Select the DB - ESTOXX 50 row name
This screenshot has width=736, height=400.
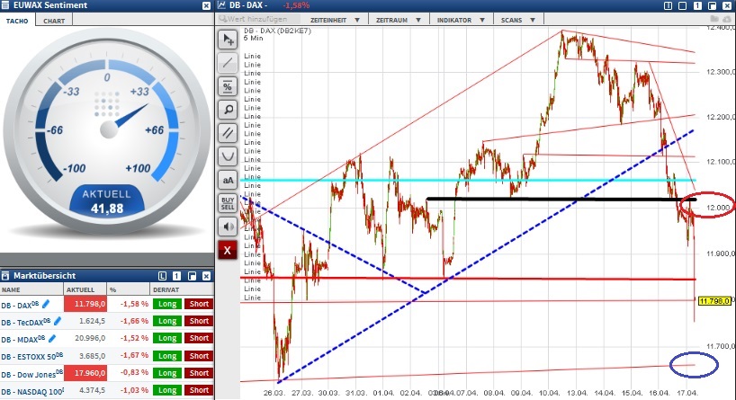pos(31,356)
